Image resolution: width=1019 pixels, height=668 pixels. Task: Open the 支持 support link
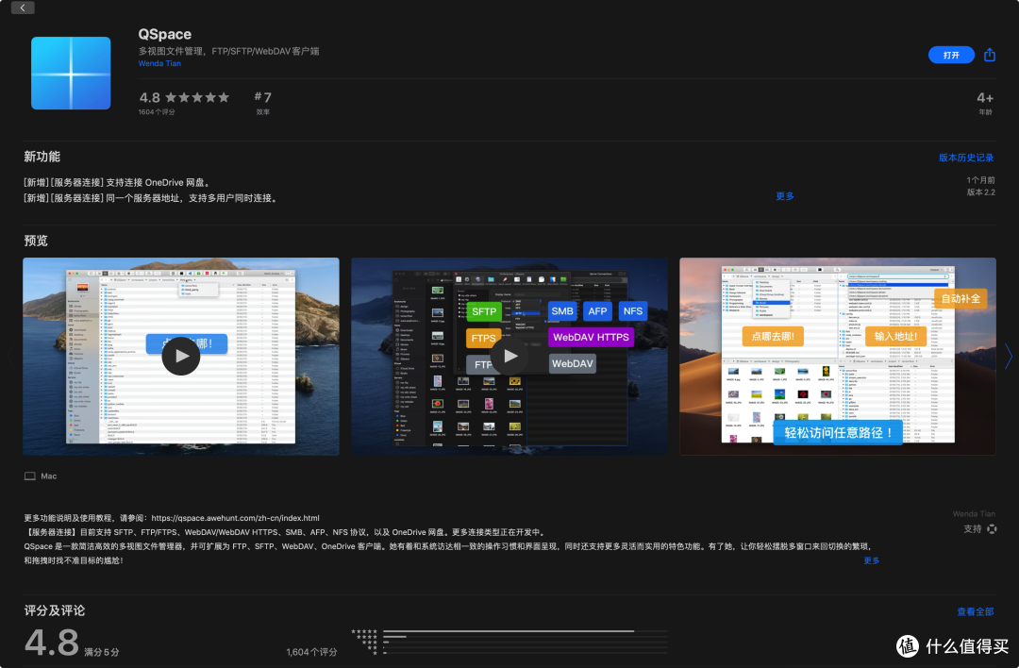pyautogui.click(x=980, y=529)
